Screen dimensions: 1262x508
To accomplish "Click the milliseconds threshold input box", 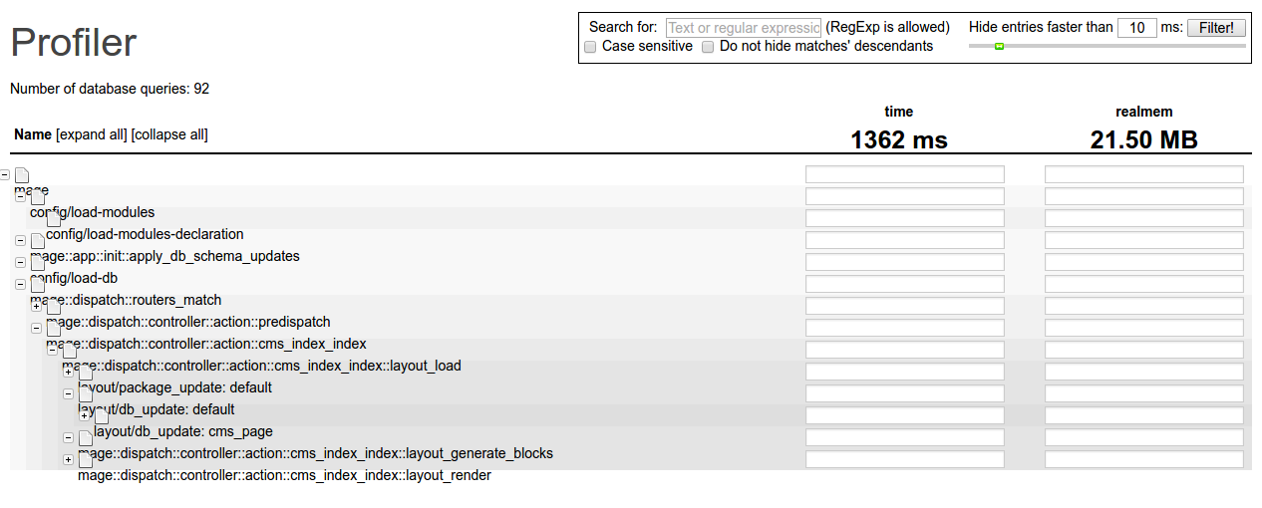I will point(1136,28).
